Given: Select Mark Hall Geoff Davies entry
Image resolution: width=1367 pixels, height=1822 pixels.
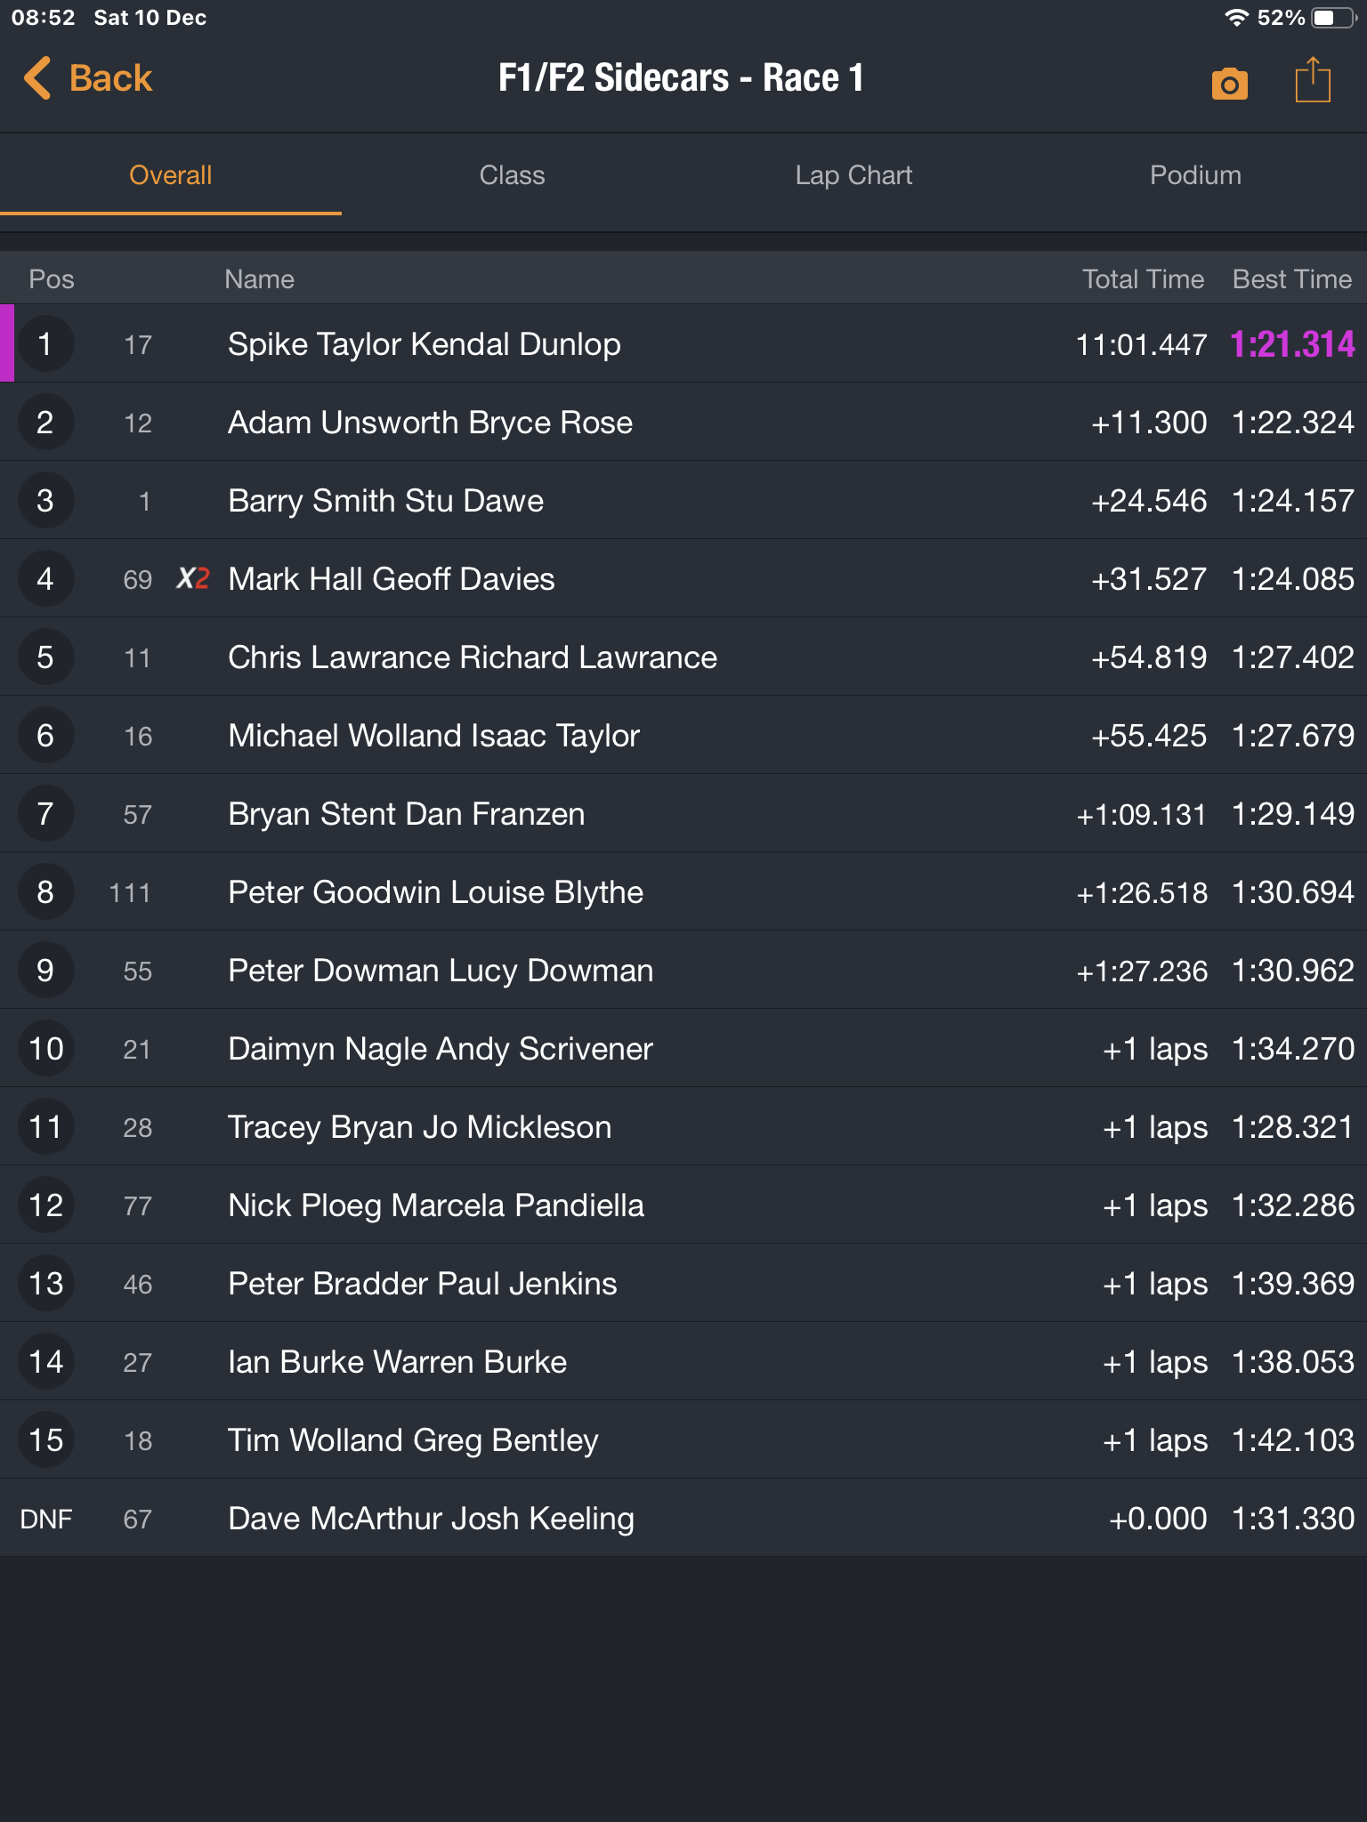Looking at the screenshot, I should (392, 579).
